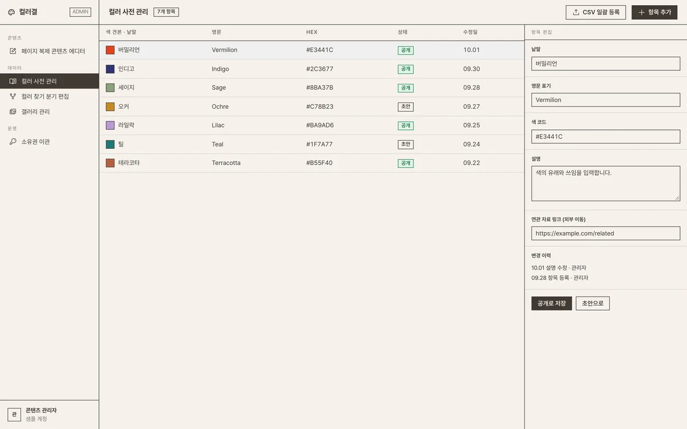The image size is (687, 429).
Task: Click the 색 코드 input field
Action: click(x=606, y=137)
